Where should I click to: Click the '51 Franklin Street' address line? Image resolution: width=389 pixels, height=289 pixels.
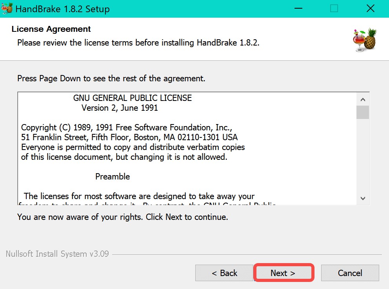click(x=129, y=137)
